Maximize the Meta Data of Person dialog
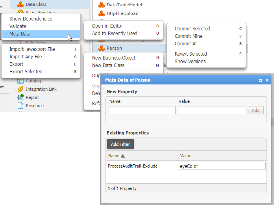The width and height of the screenshot is (274, 205). [x=260, y=80]
